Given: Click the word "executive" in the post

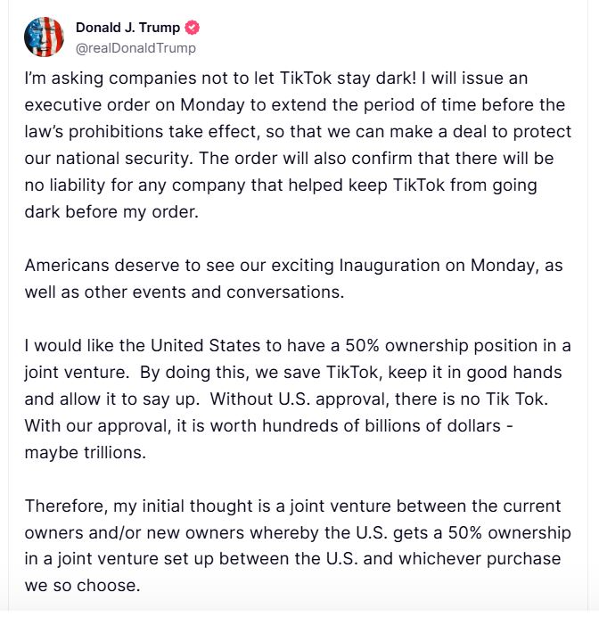Looking at the screenshot, I should coord(62,104).
